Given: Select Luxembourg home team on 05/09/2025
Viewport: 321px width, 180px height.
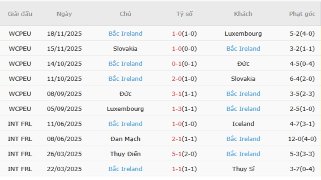Looking at the screenshot, I should coord(125,109).
